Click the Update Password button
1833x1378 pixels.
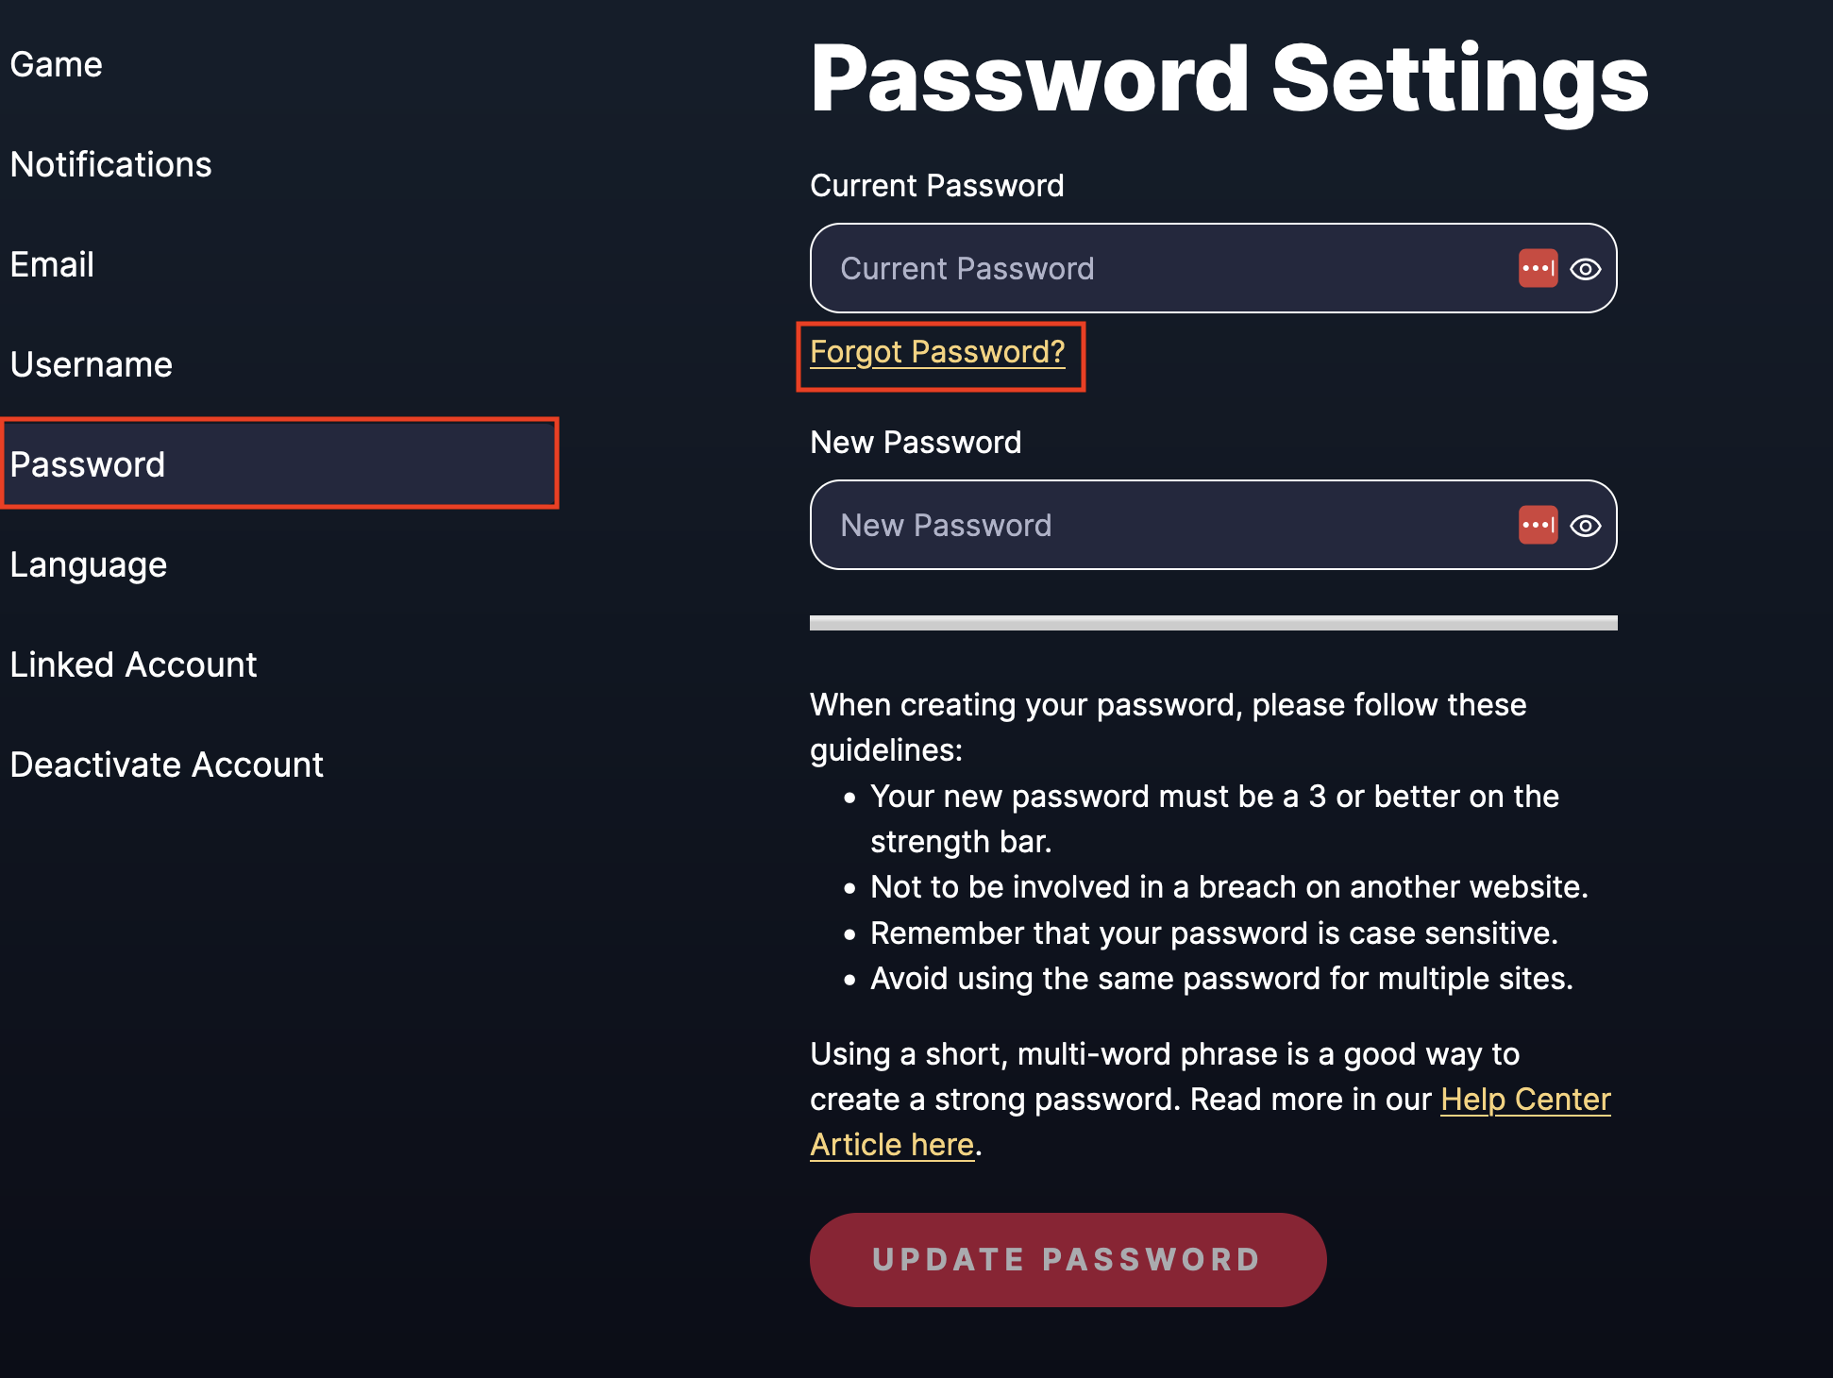coord(1068,1260)
